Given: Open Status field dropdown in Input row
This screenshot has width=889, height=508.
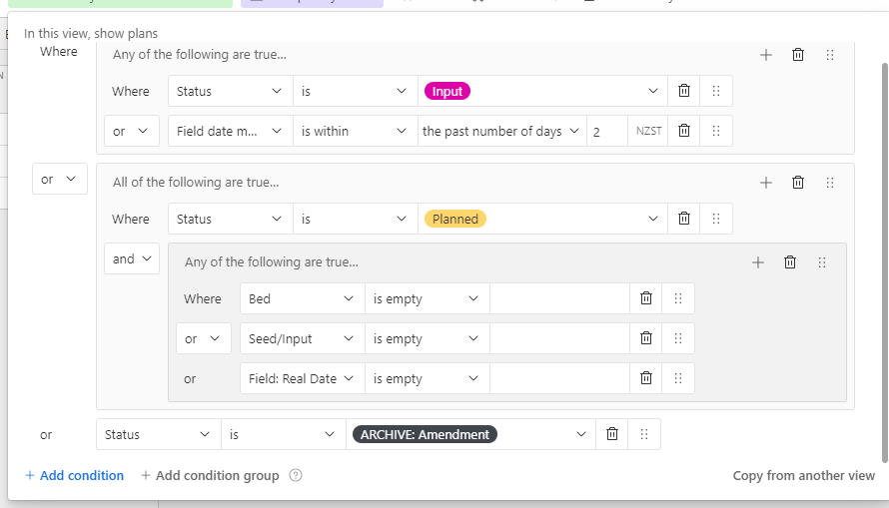Looking at the screenshot, I should 230,91.
